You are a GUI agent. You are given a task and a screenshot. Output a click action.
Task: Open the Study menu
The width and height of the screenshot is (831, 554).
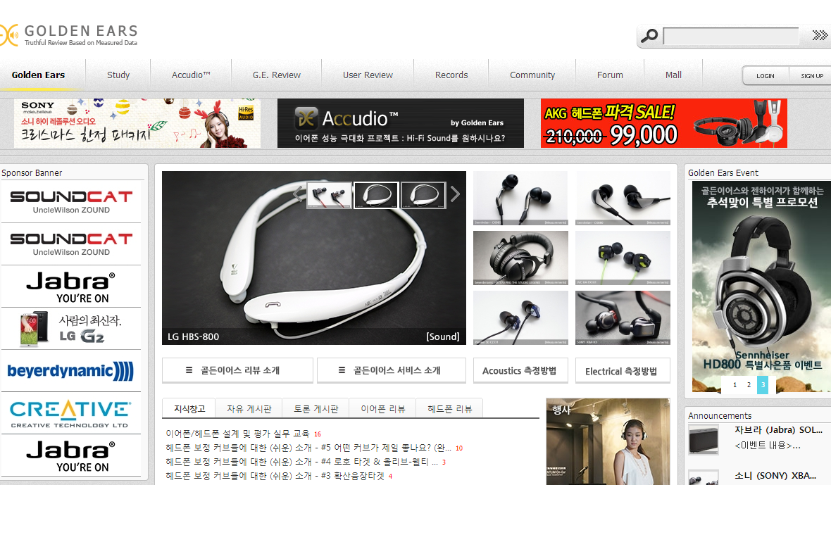pyautogui.click(x=118, y=75)
